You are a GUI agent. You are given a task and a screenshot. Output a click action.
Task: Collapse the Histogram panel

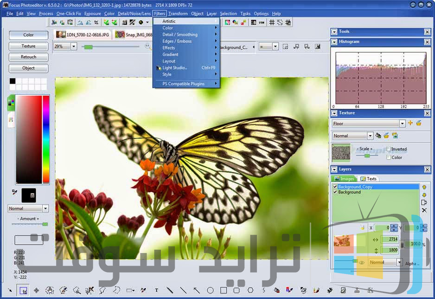point(334,42)
